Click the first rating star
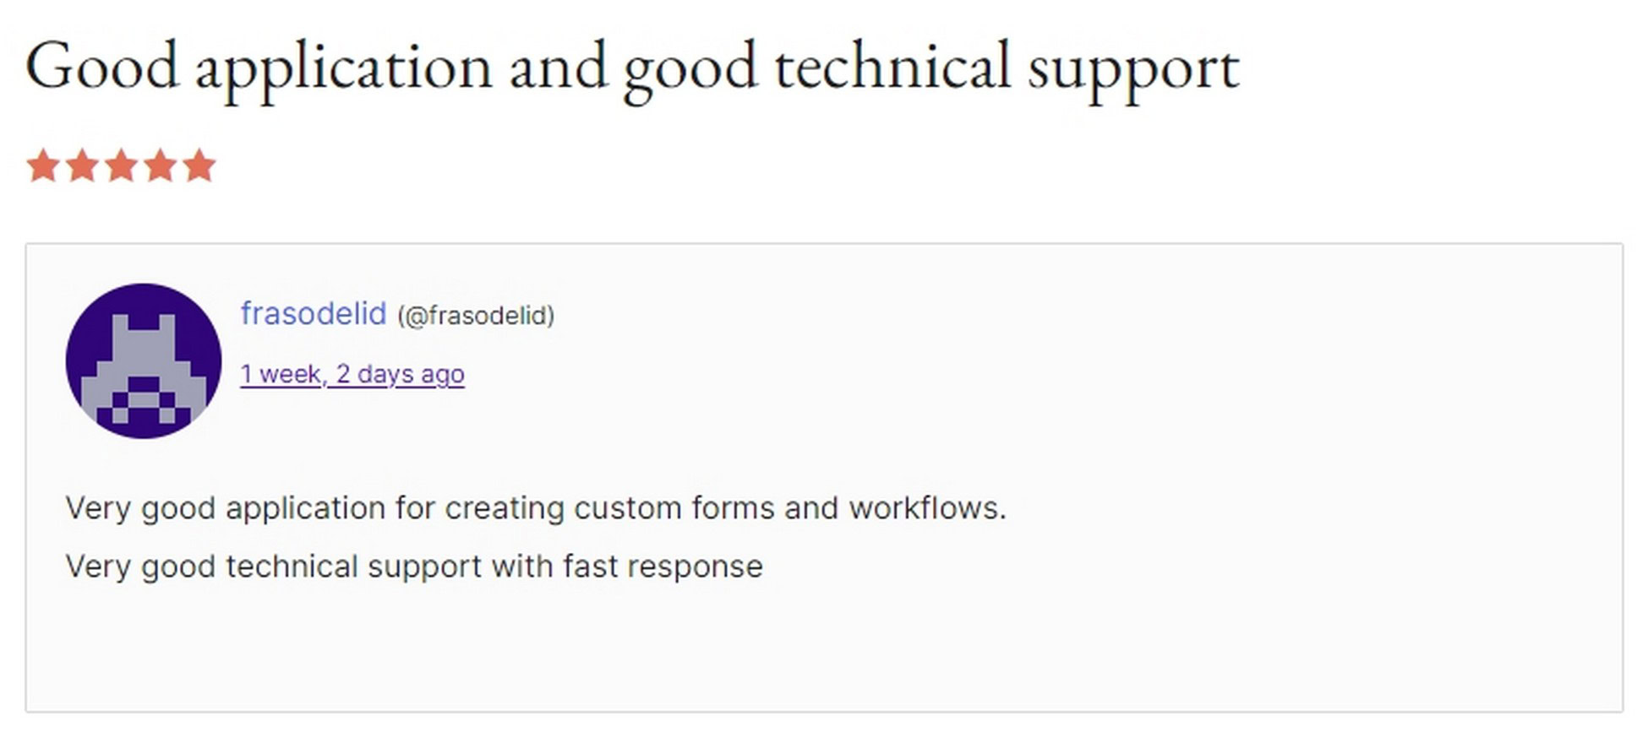Image resolution: width=1648 pixels, height=737 pixels. pos(43,165)
